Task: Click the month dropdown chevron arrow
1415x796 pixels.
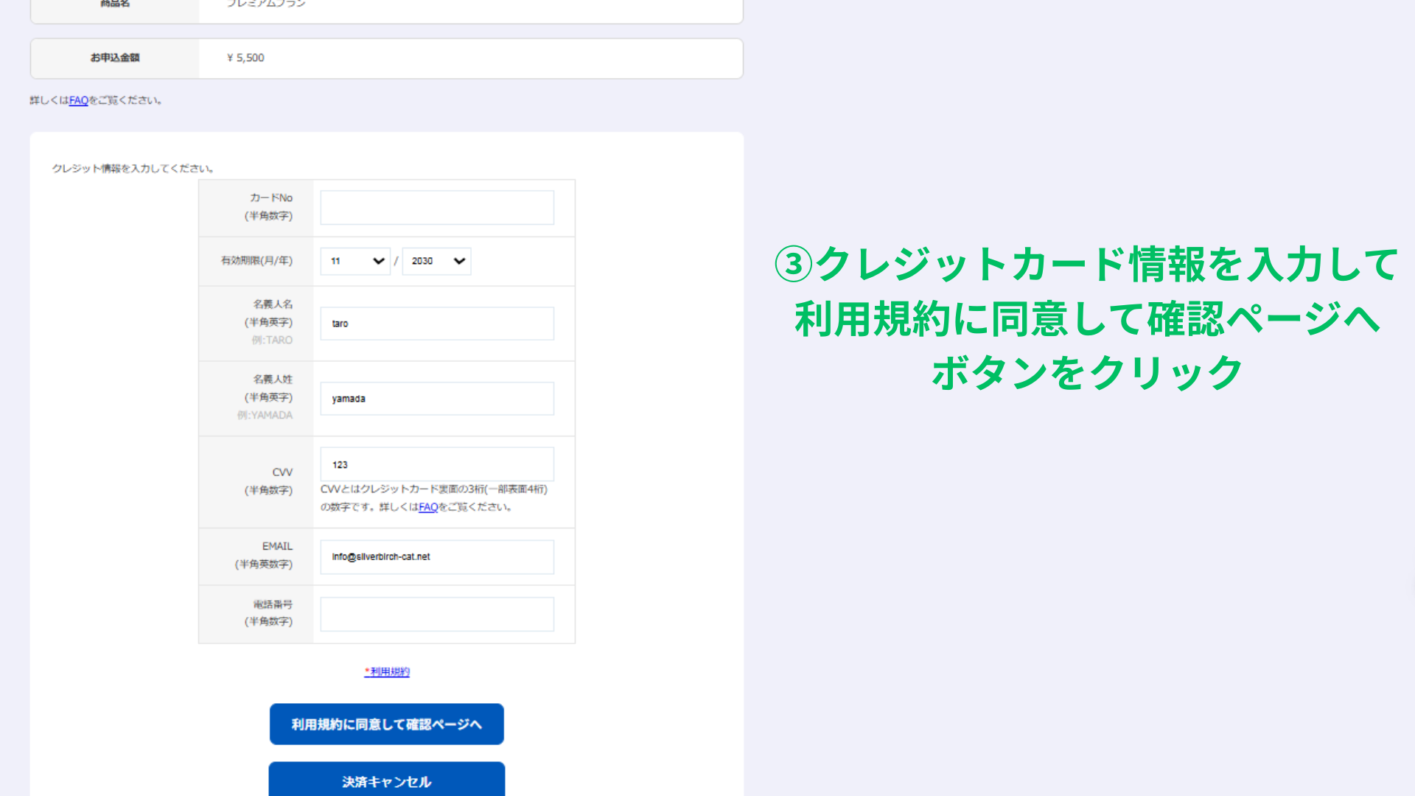Action: pos(379,261)
